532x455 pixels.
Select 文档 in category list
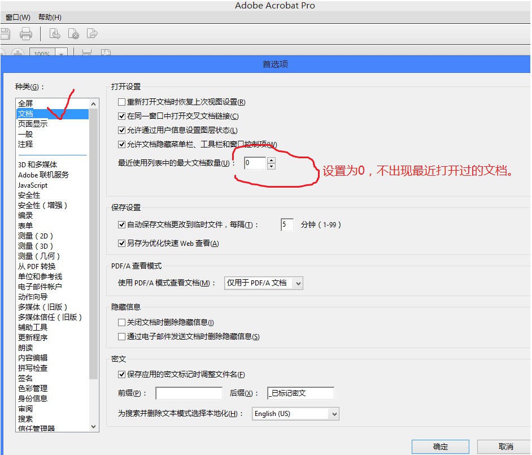click(x=53, y=114)
